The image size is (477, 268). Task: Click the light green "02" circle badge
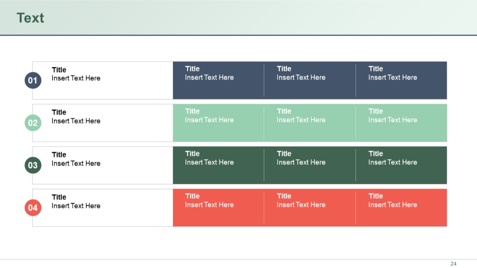[x=33, y=123]
